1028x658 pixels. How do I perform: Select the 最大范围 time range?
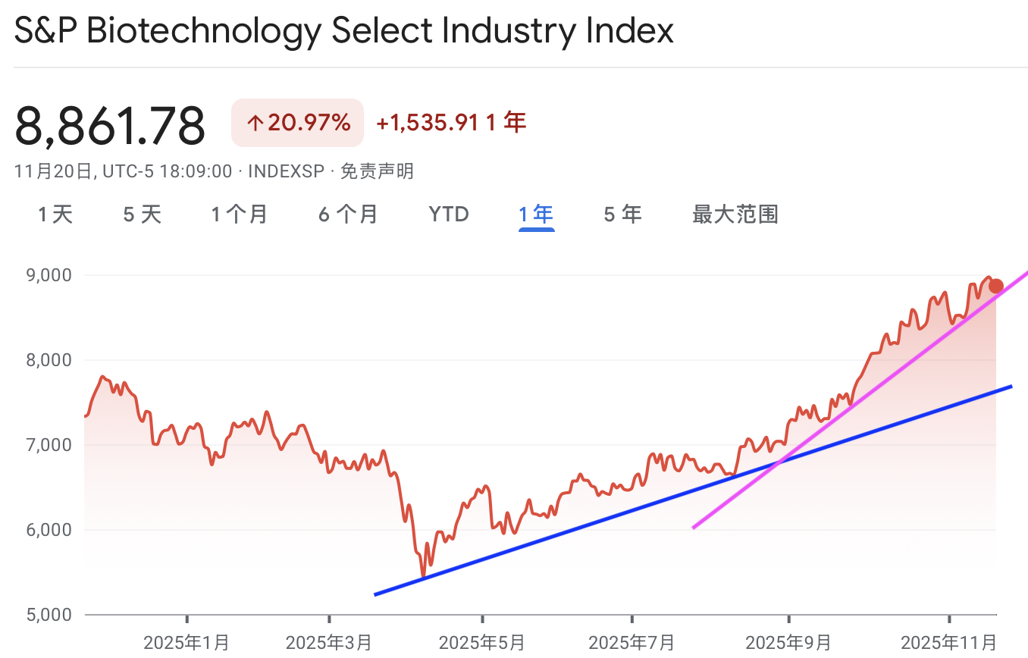tap(735, 215)
